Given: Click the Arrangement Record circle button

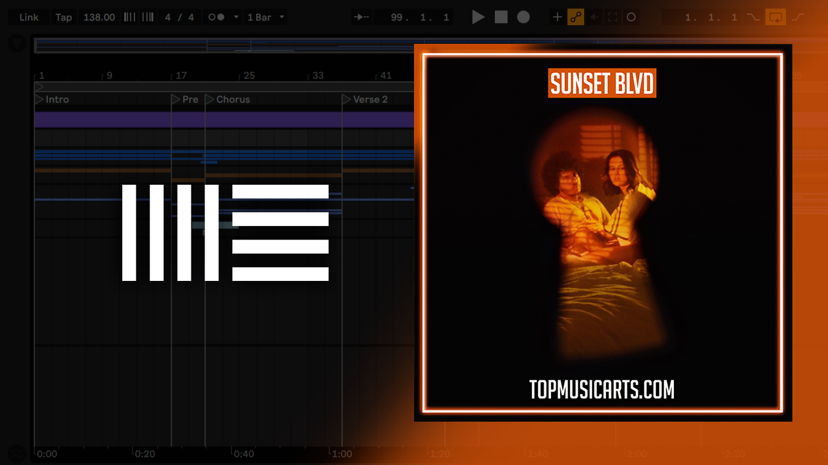Looking at the screenshot, I should point(523,17).
